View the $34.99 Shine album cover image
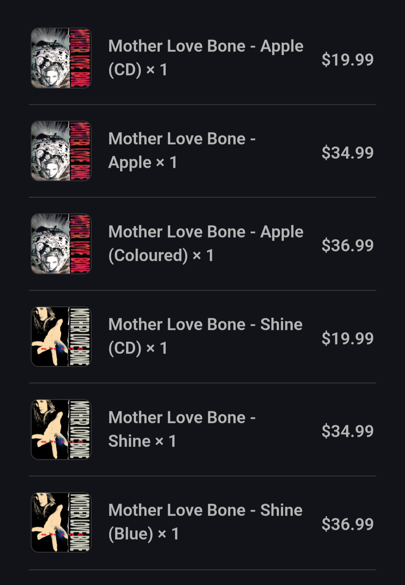The height and width of the screenshot is (585, 405). [x=61, y=430]
